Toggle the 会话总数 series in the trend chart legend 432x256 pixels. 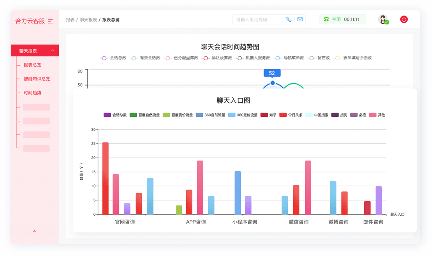tap(113, 58)
